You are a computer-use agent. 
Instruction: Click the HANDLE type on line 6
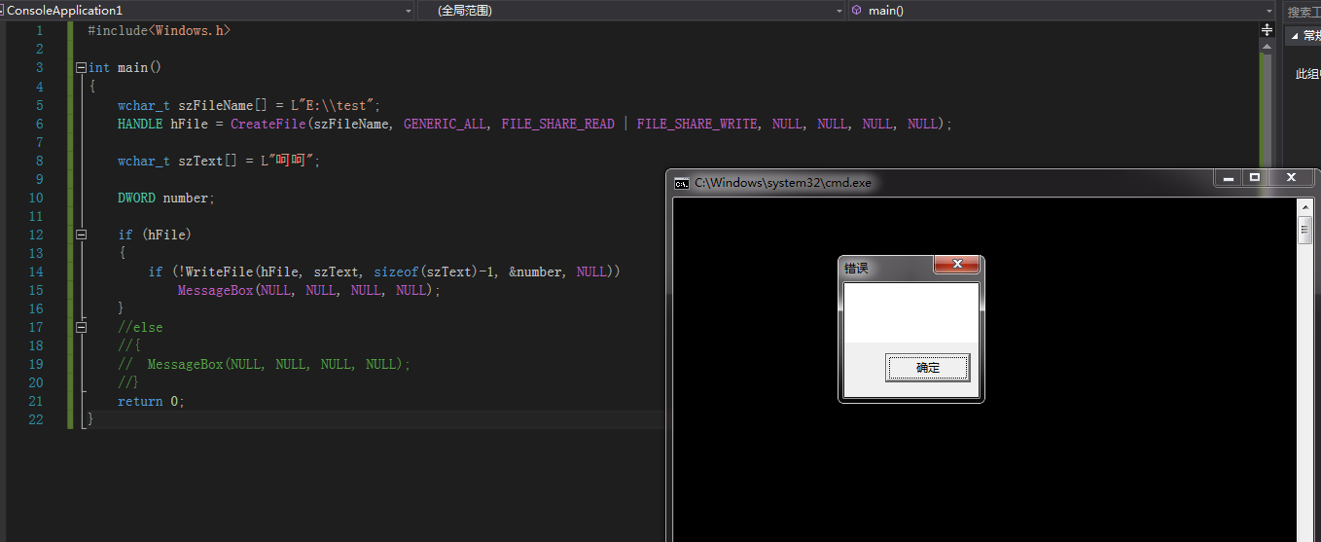tap(140, 125)
